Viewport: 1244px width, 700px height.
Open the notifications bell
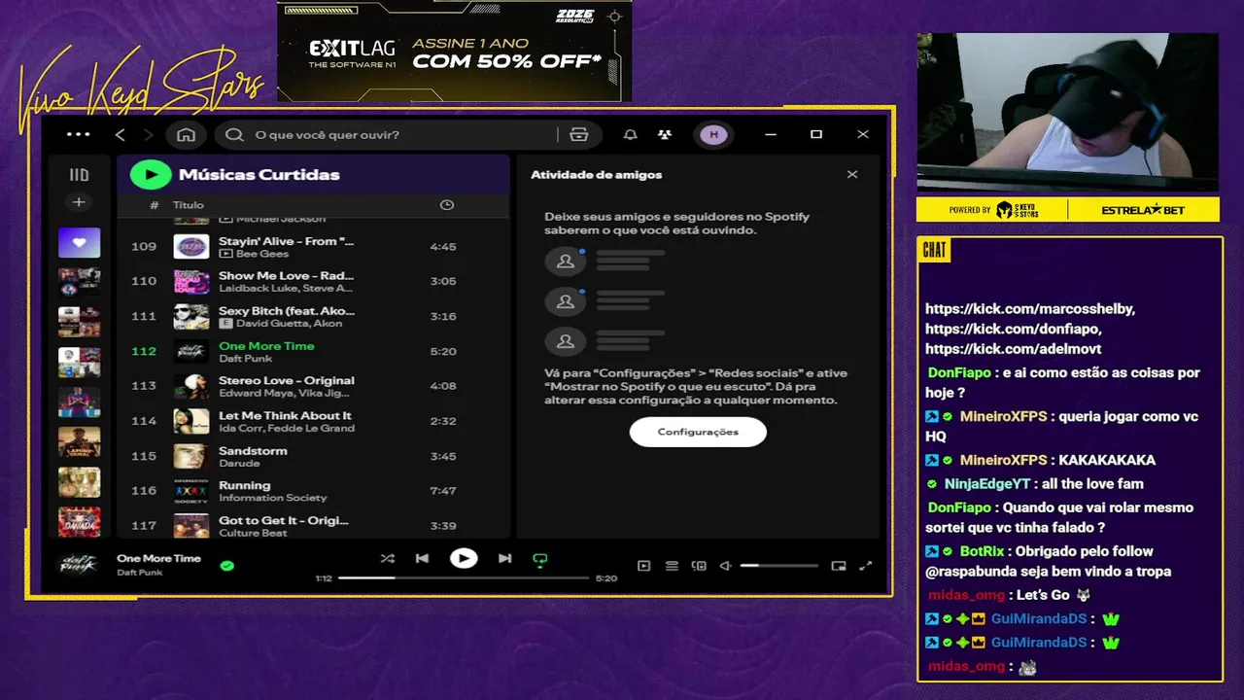point(631,135)
